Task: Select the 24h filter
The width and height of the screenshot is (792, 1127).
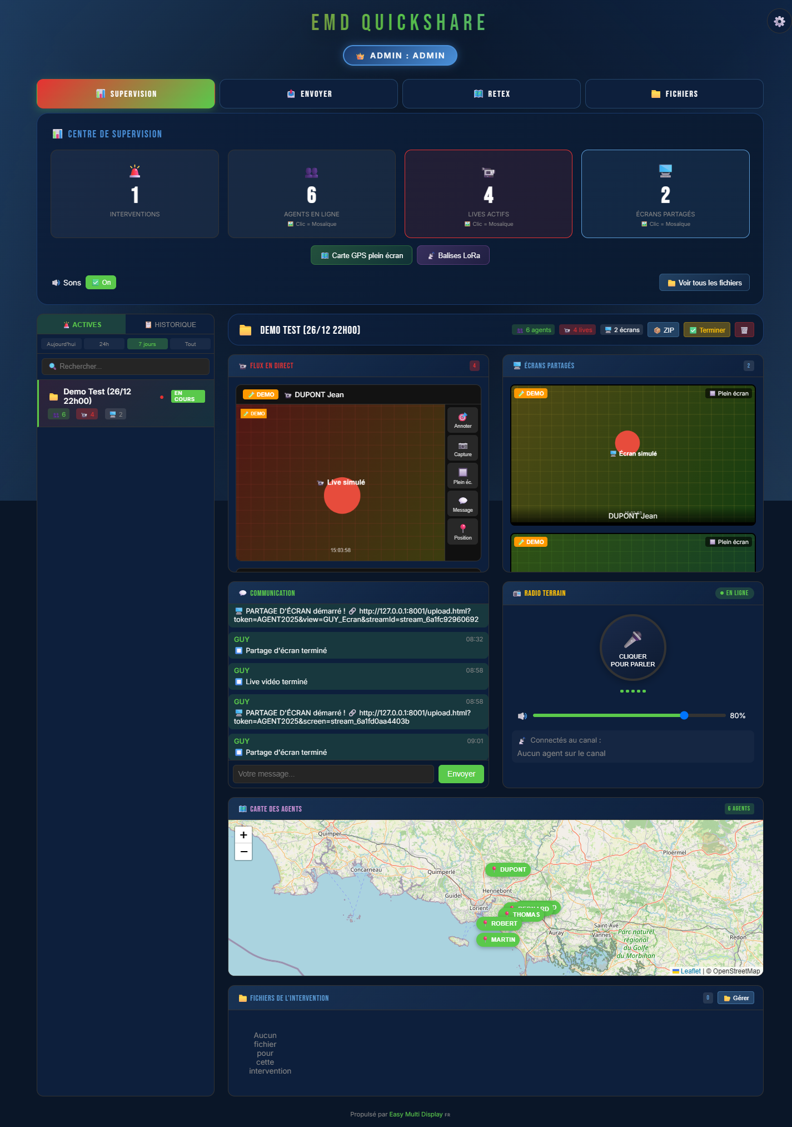Action: 104,344
